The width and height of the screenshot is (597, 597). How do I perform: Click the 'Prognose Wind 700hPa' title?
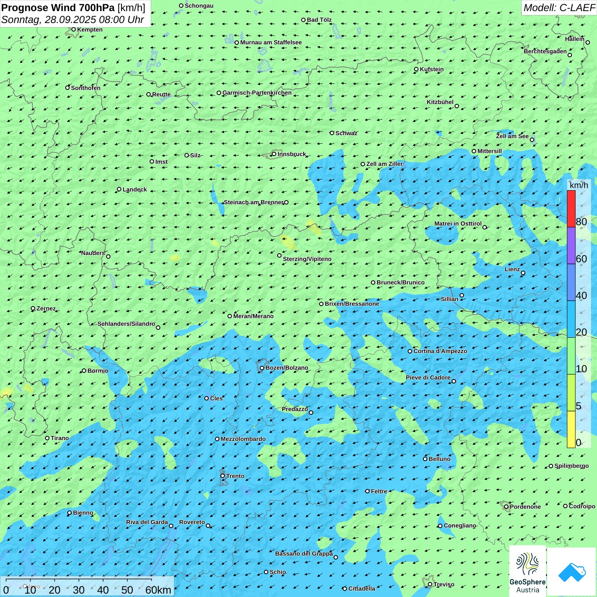tap(58, 8)
